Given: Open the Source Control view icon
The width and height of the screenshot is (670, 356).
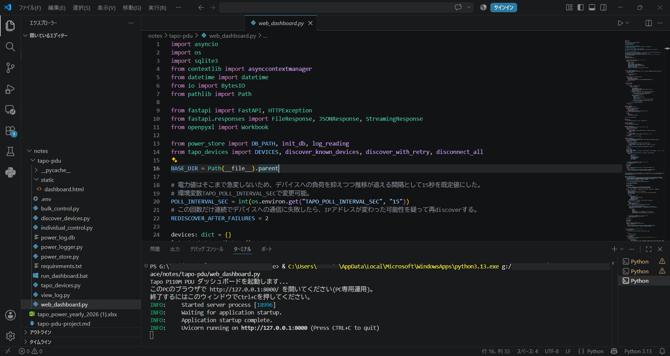Looking at the screenshot, I should 10,68.
